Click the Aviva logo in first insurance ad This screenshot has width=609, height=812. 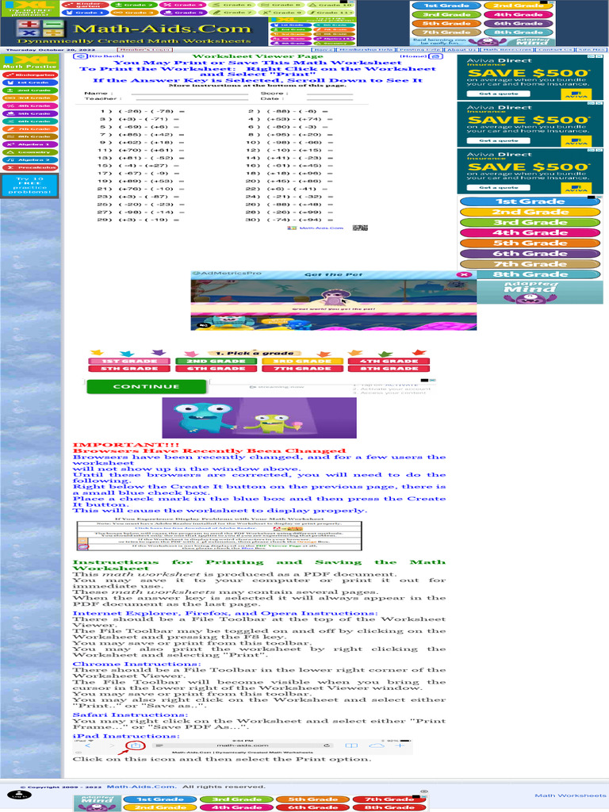[576, 94]
